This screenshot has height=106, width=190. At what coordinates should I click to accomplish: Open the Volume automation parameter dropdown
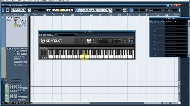[22, 88]
